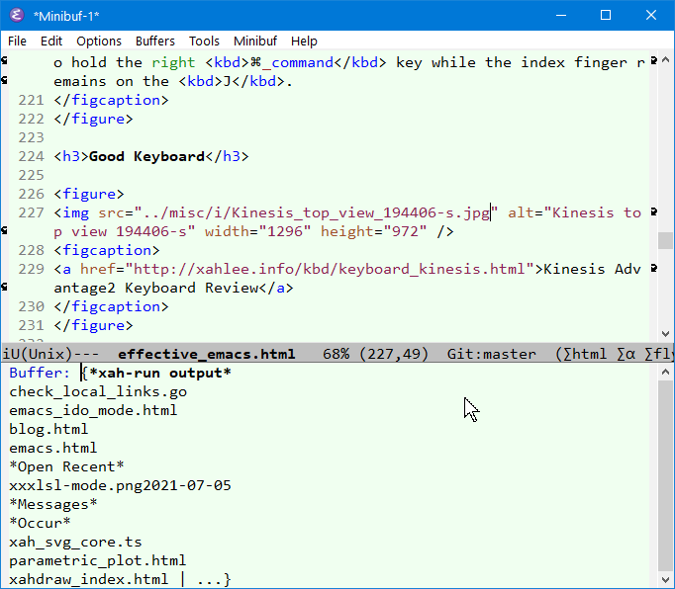Click the 68% indicator in mode line

point(337,354)
